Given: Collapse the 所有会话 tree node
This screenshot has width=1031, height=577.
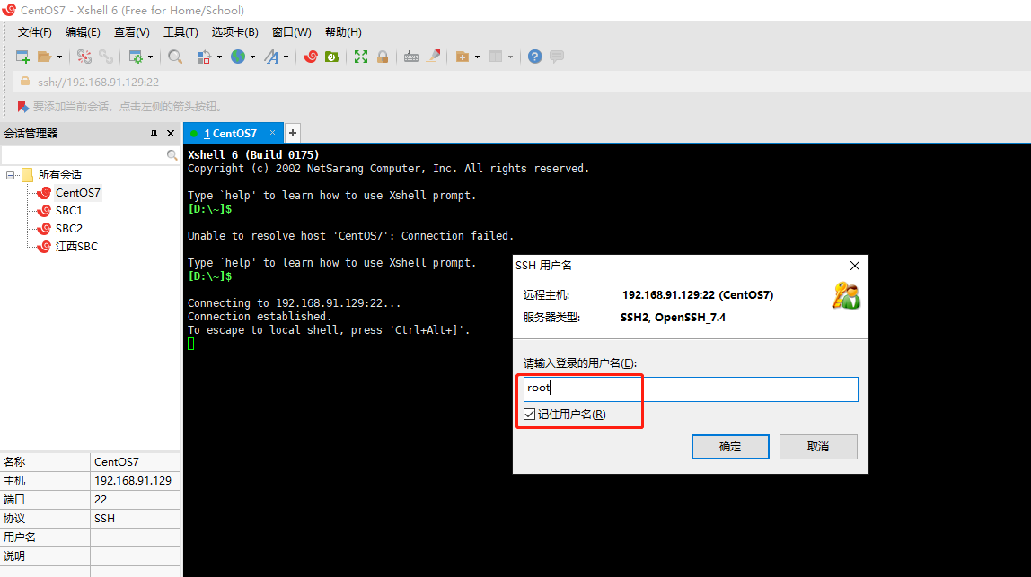Looking at the screenshot, I should pyautogui.click(x=10, y=175).
